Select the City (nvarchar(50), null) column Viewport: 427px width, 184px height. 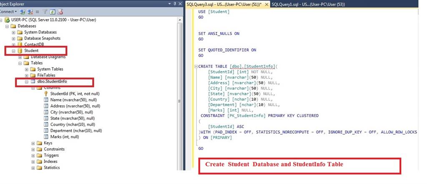[72, 112]
